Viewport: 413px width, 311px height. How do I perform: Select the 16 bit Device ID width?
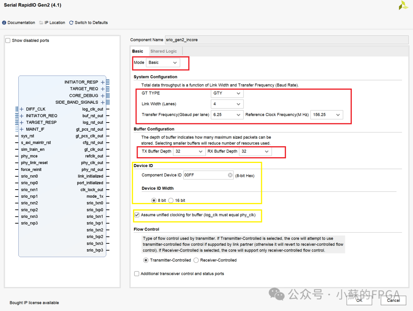tap(171, 200)
